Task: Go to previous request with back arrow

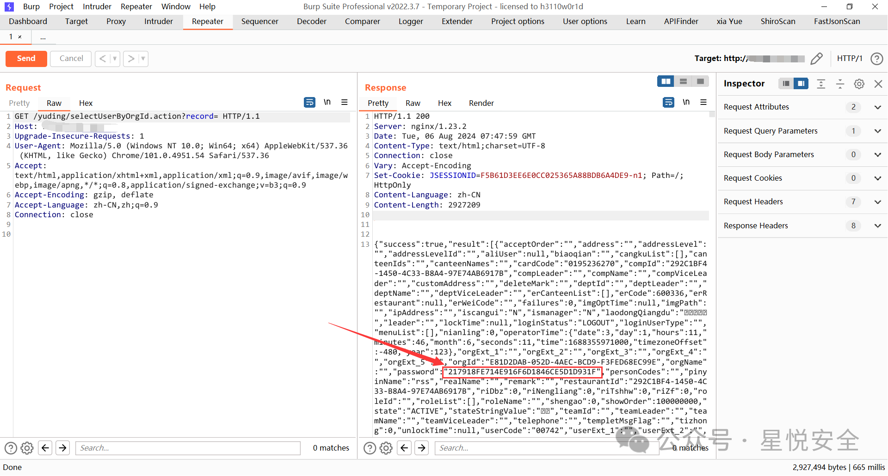Action: [103, 59]
